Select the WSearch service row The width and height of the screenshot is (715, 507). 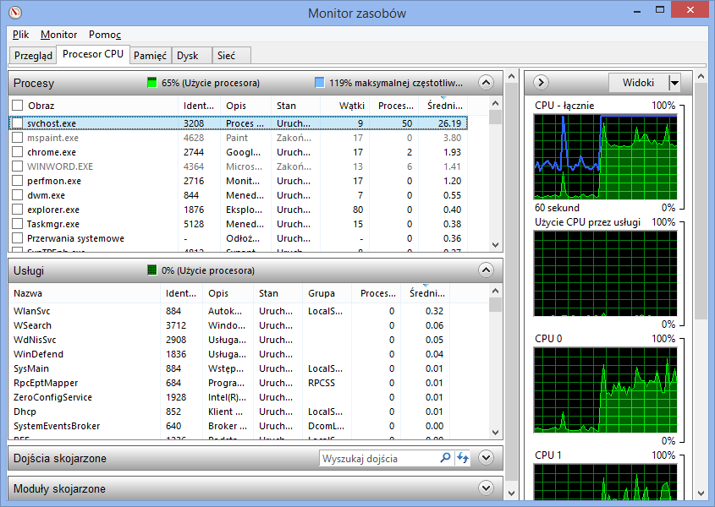tap(229, 325)
